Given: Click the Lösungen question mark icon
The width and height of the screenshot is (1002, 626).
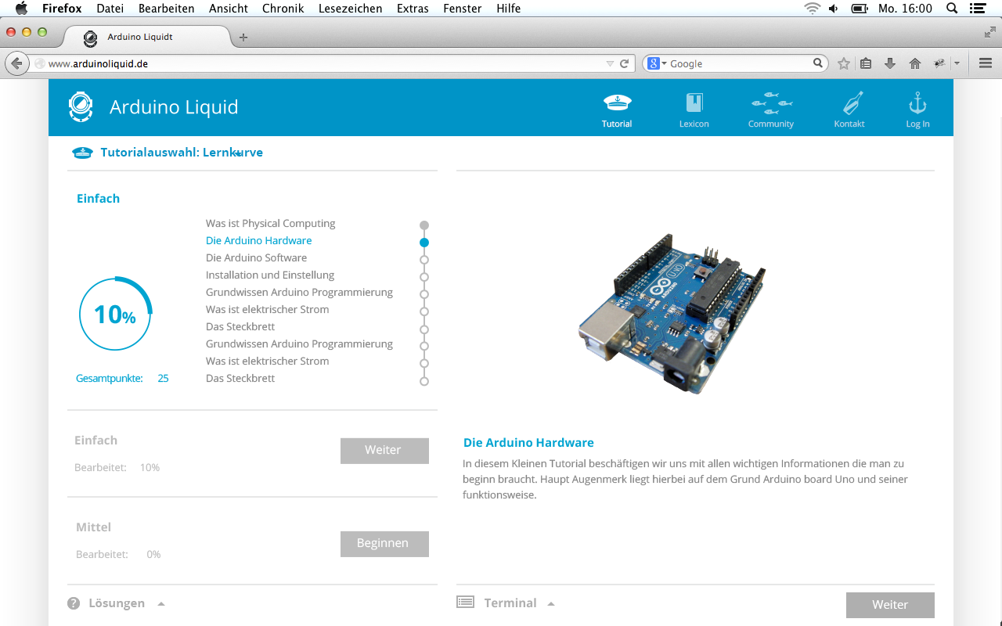Looking at the screenshot, I should coord(74,603).
